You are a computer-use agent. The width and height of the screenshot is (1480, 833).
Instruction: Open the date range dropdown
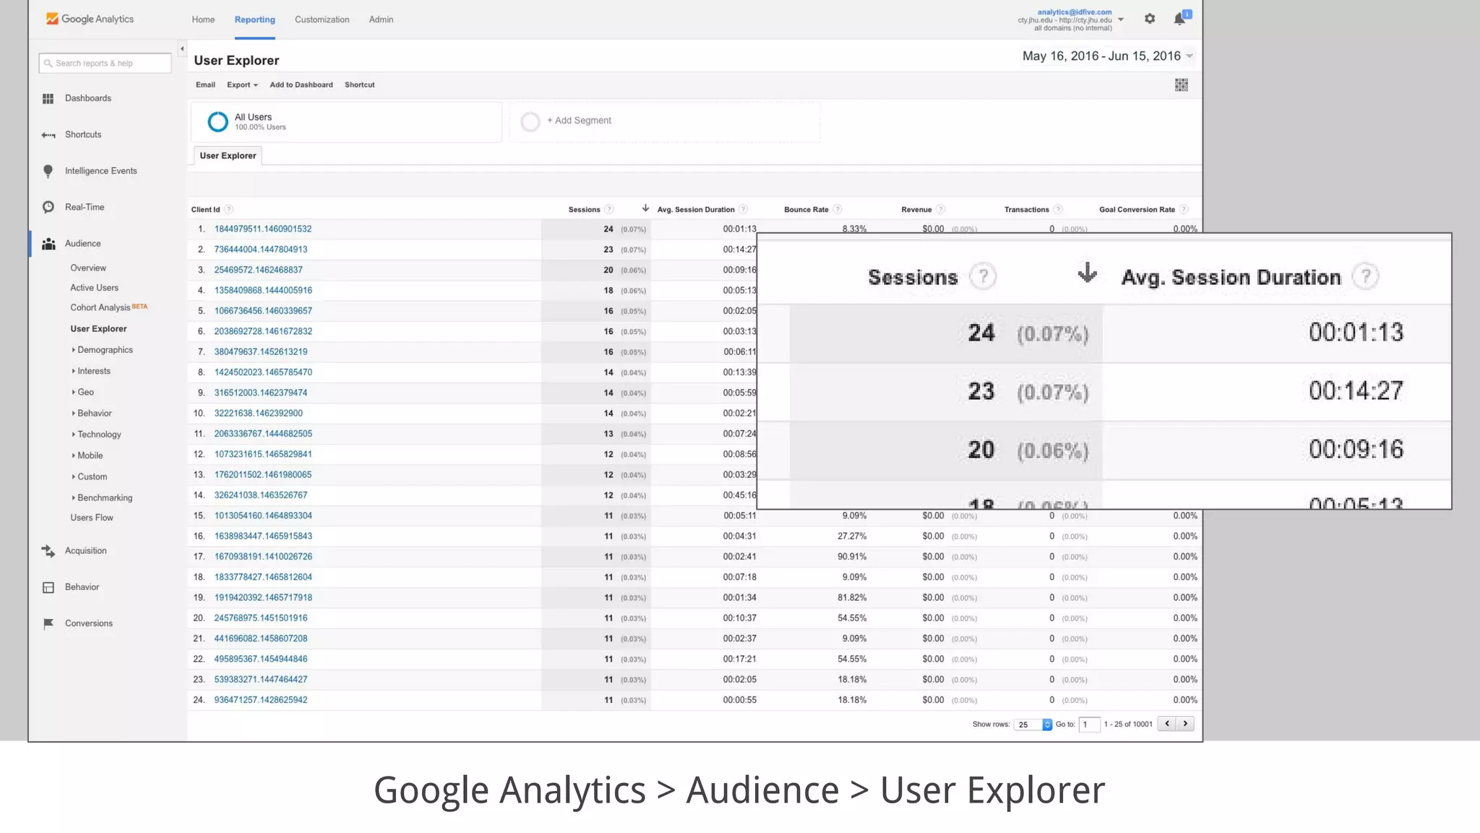click(x=1107, y=56)
